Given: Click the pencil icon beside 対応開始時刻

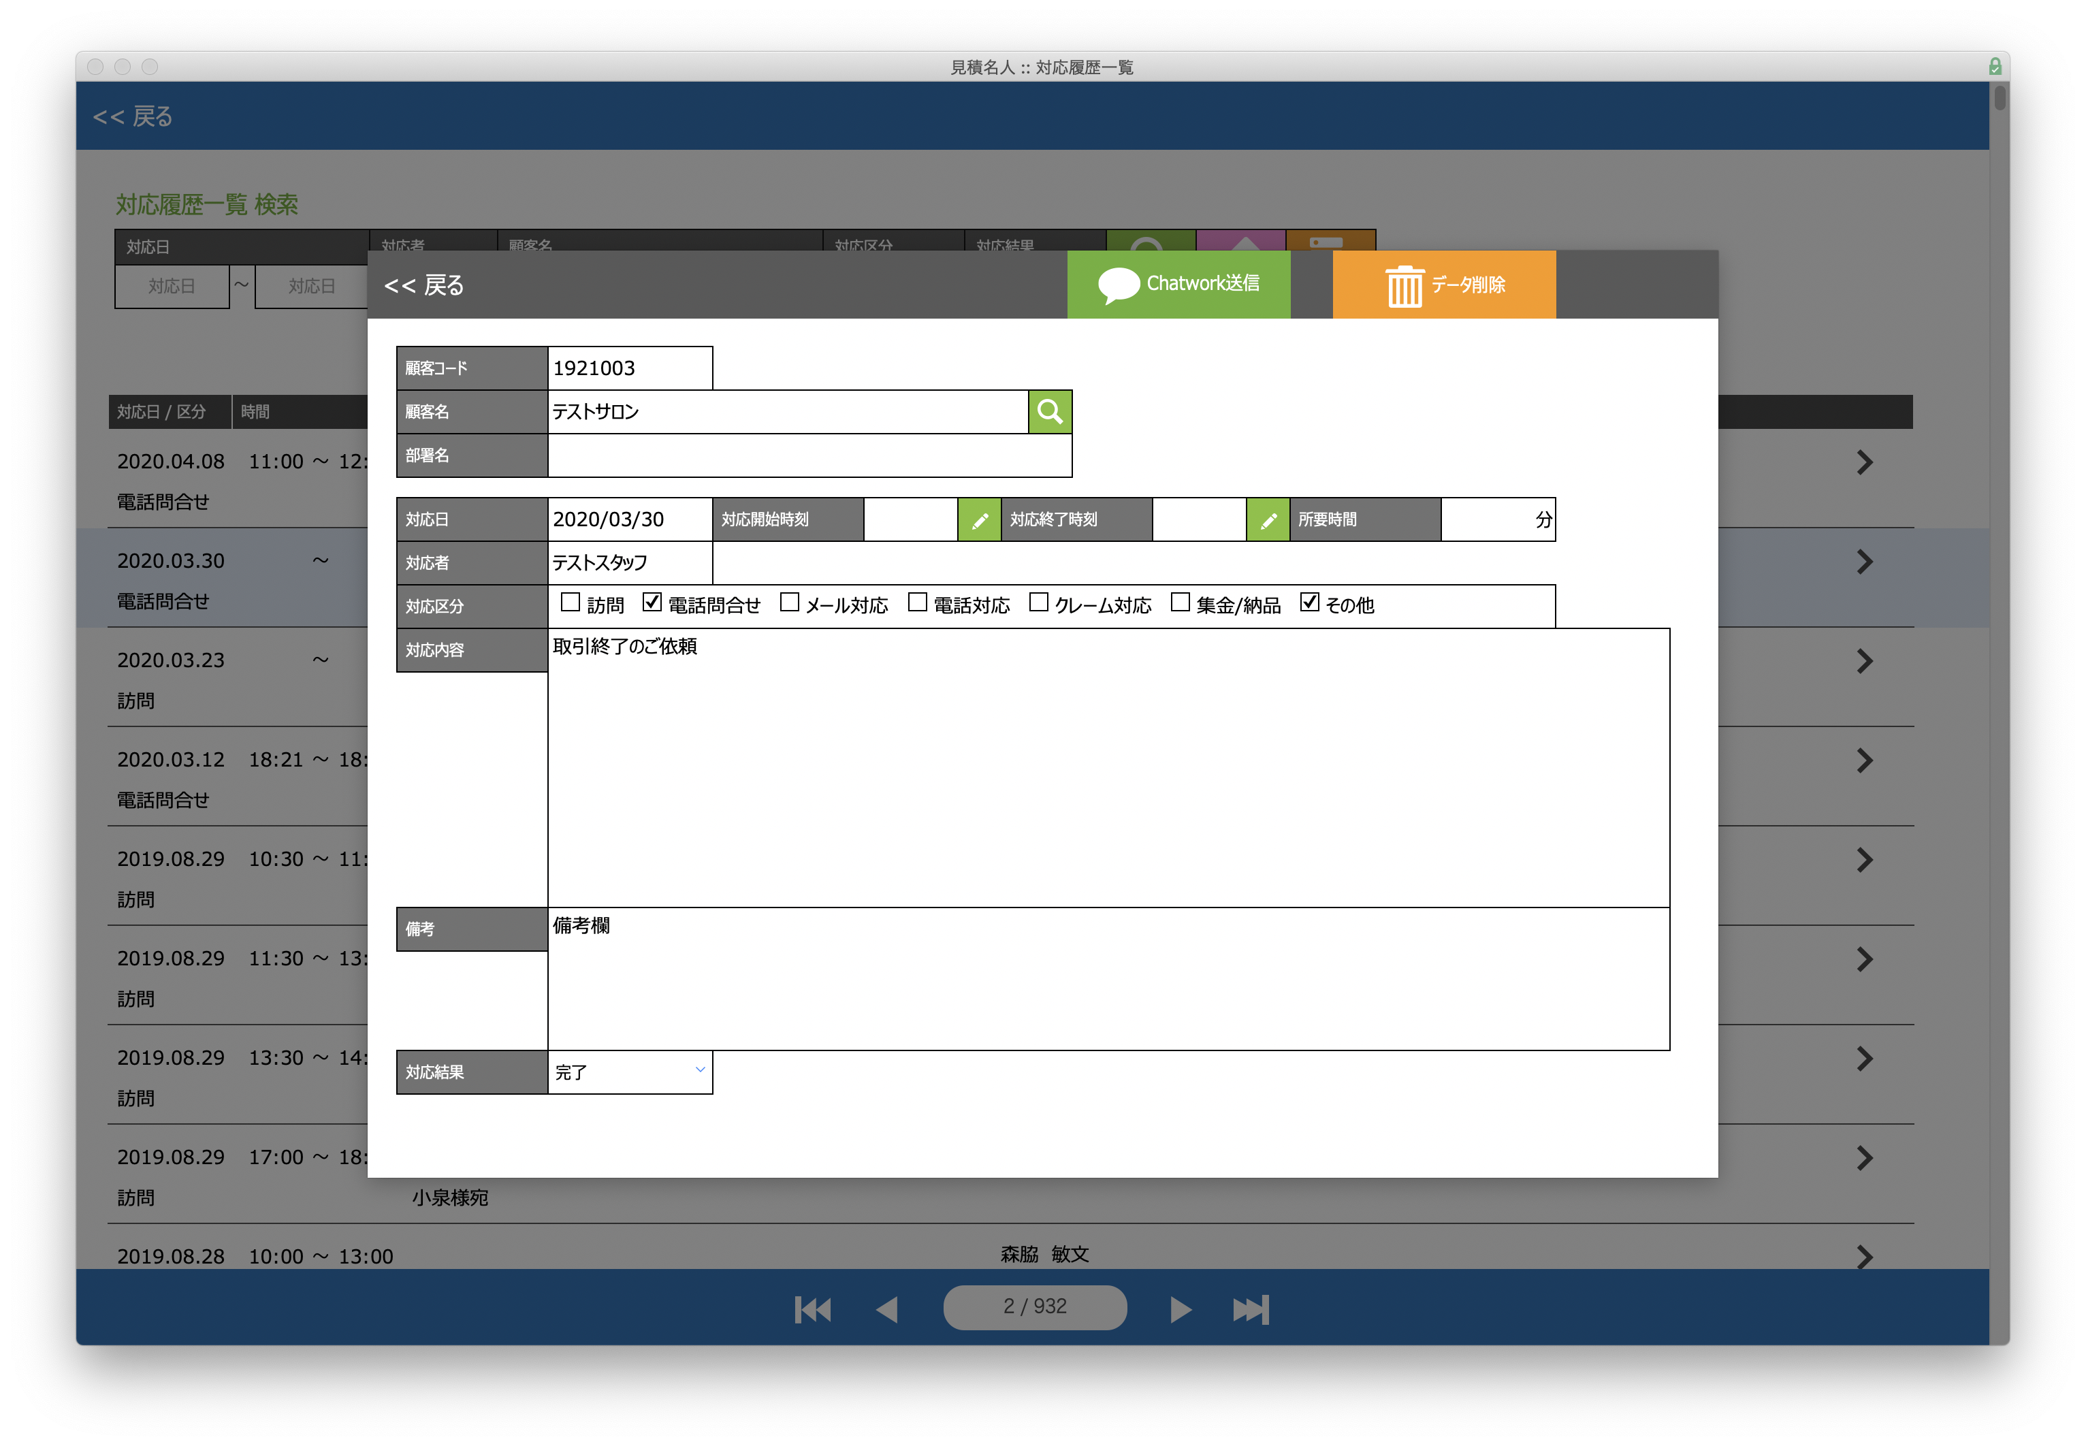Looking at the screenshot, I should (x=979, y=520).
